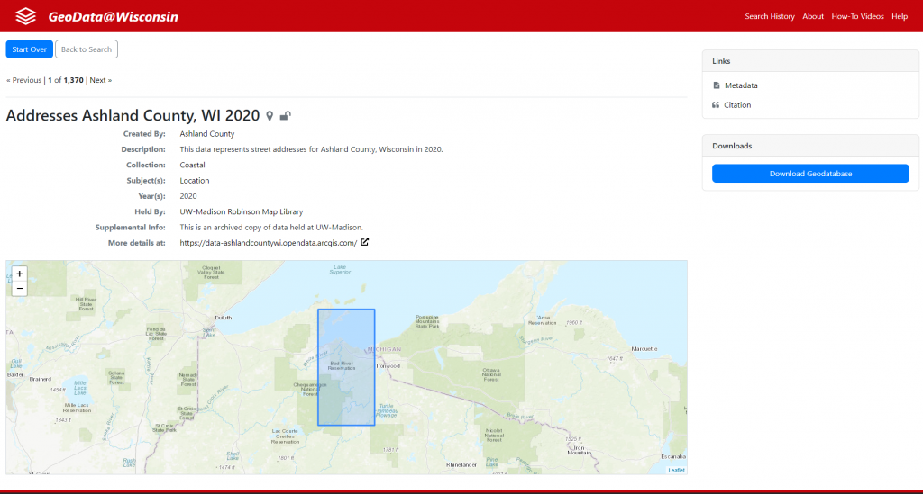Open How-To Videos link
Viewport: 923px width, 494px height.
857,16
